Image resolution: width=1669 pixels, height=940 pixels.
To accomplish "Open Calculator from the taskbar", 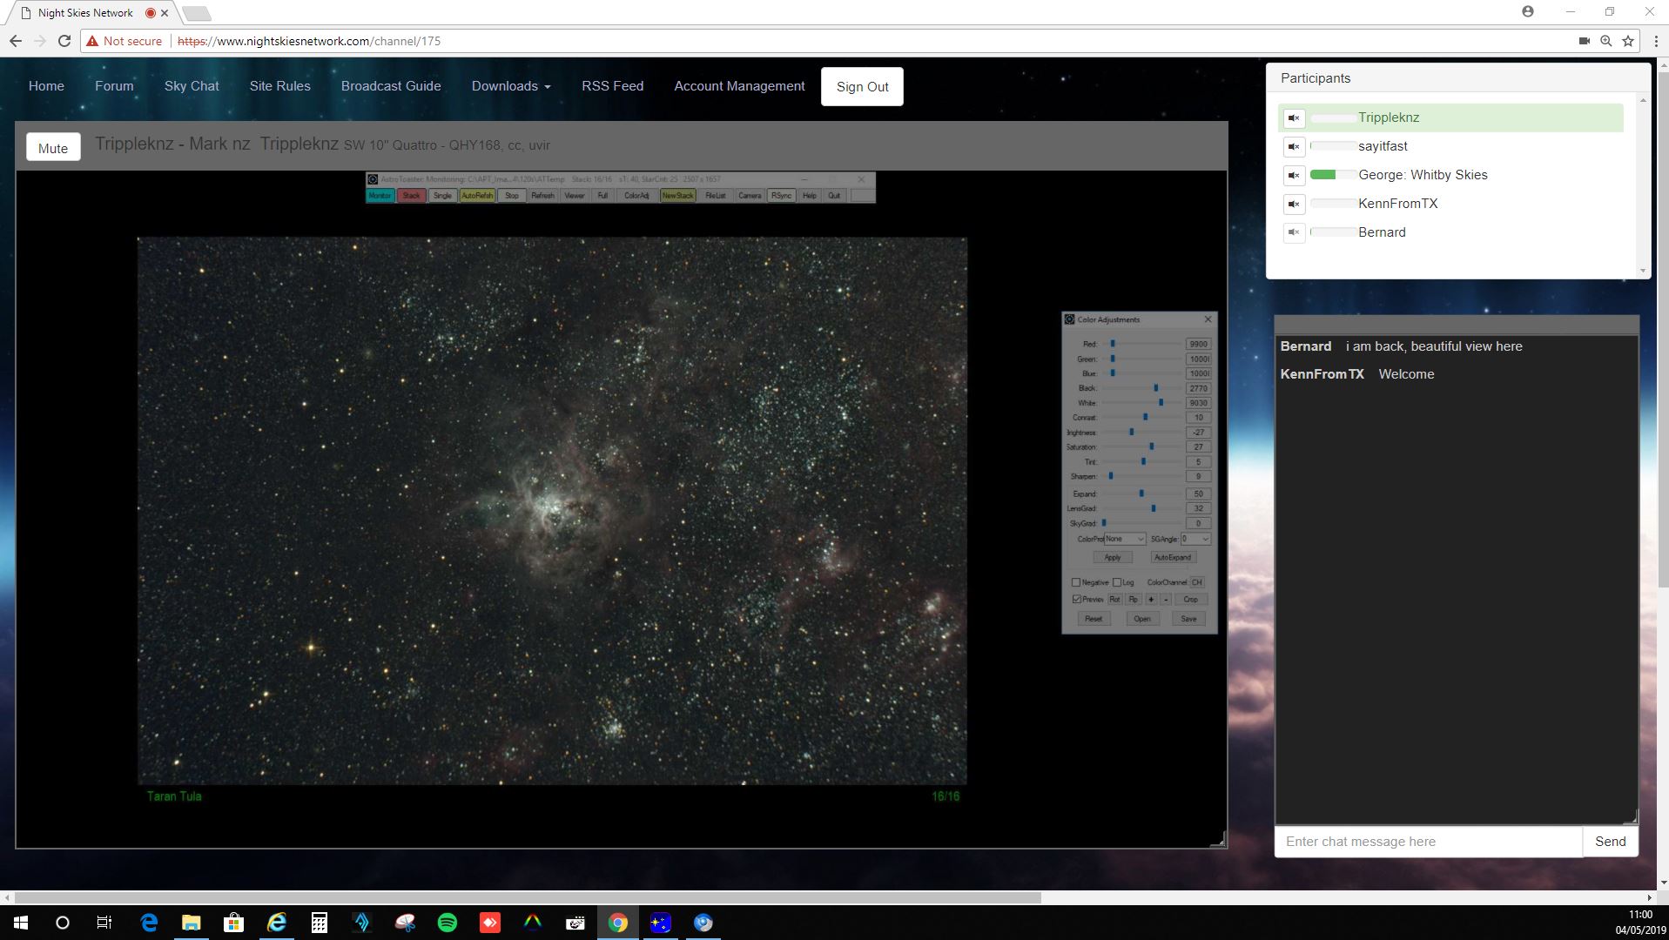I will 319,923.
